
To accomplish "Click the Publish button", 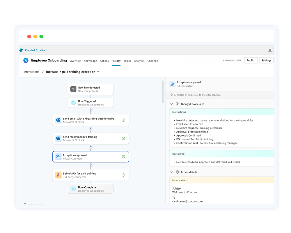I will (251, 60).
